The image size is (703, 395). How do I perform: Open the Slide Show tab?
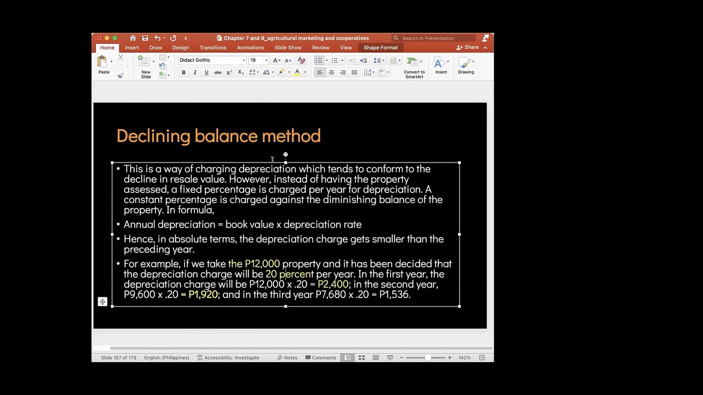click(x=288, y=48)
